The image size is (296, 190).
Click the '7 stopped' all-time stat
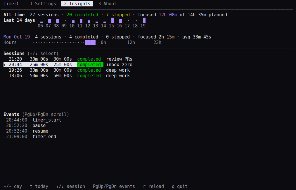pyautogui.click(x=118, y=15)
